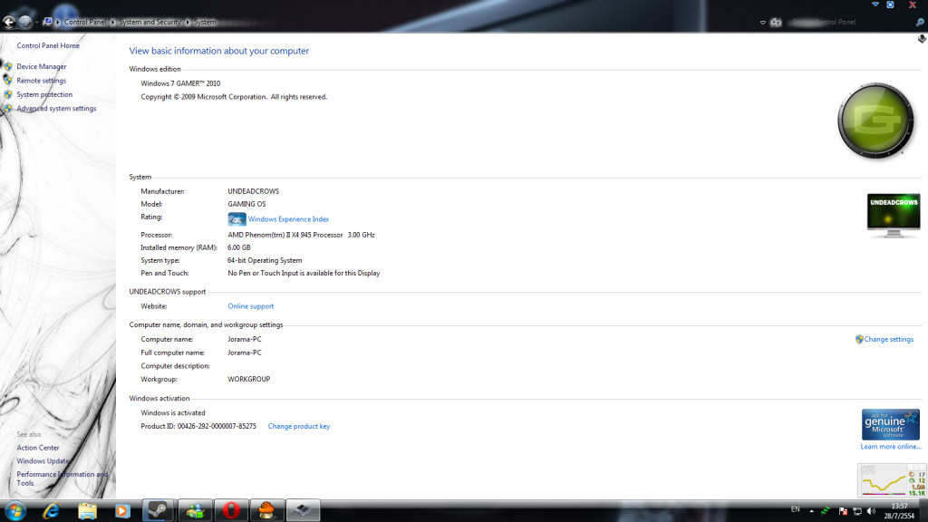Click the AMD Phenom II X4 945 processor text
Viewport: 928px width, 522px height.
[x=301, y=235]
